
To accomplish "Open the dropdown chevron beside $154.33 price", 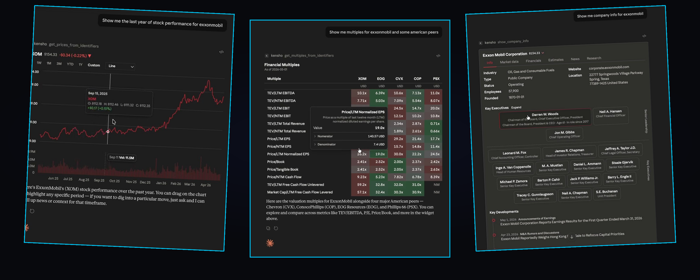I will [543, 53].
